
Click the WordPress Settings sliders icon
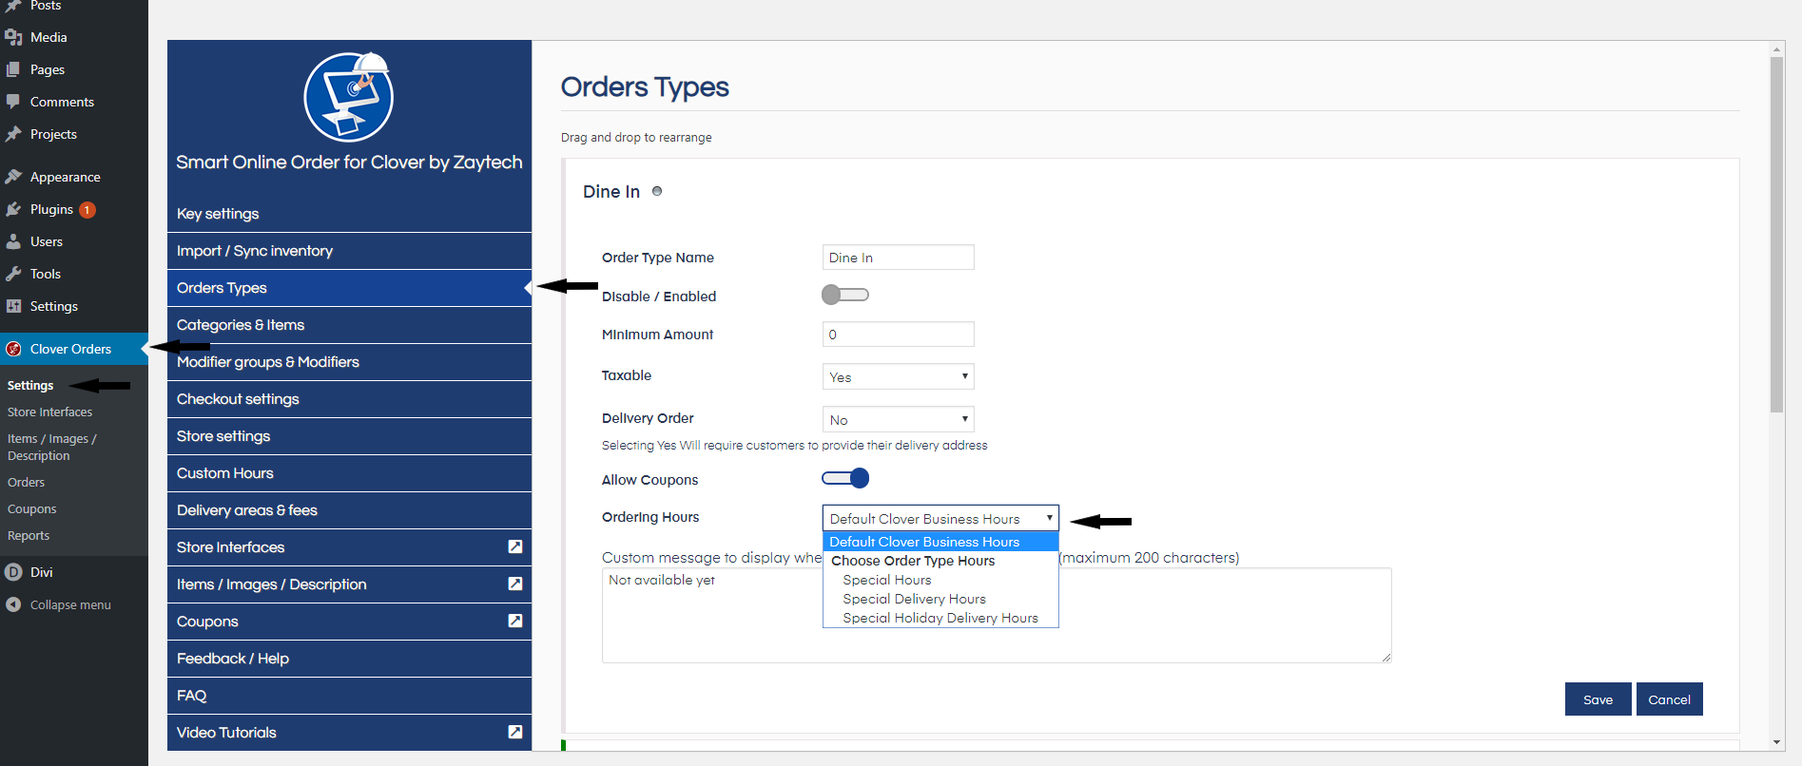pos(13,306)
